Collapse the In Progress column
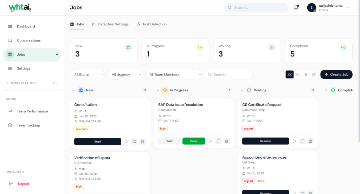360x194 pixels. [x=158, y=90]
